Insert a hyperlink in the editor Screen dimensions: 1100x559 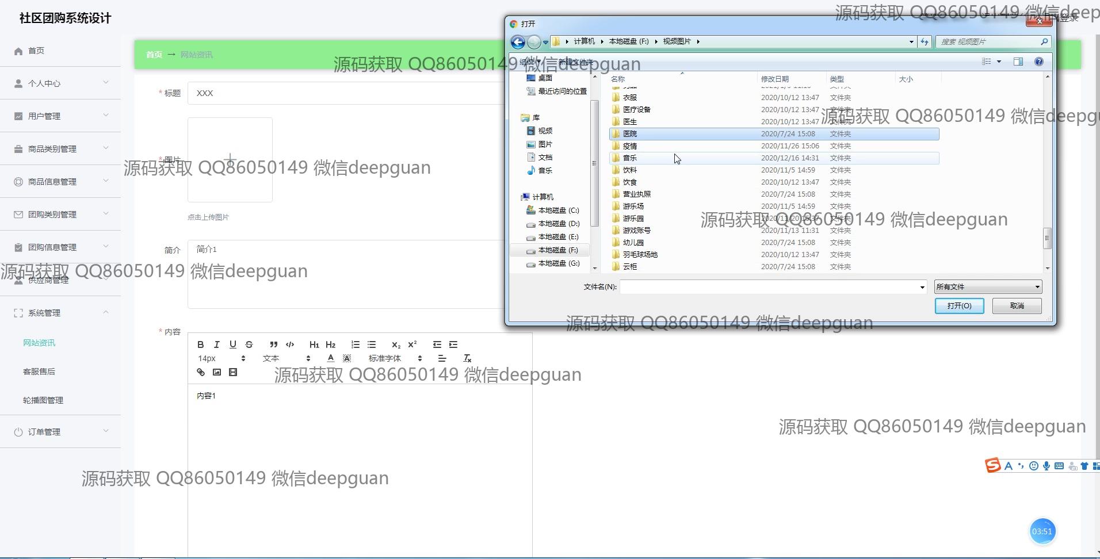tap(201, 372)
